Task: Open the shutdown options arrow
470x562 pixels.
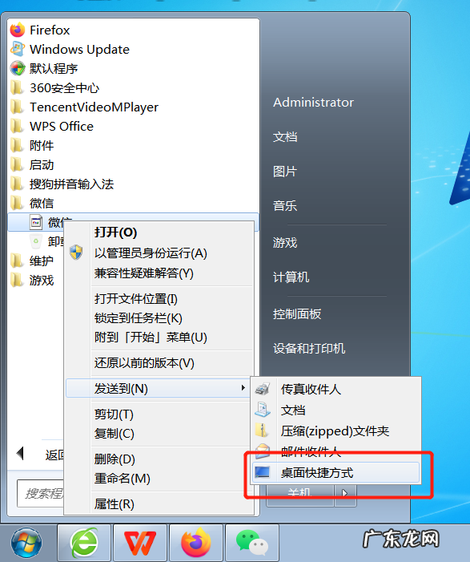Action: (345, 494)
